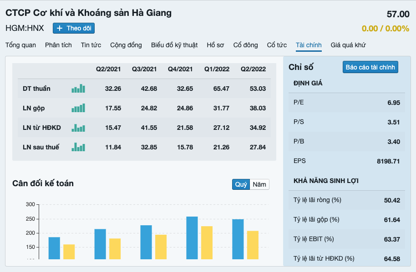Click the DT thuần mini bar chart icon
The image size is (416, 272).
coord(78,89)
